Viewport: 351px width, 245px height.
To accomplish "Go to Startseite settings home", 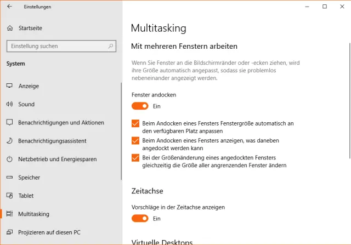I will 30,28.
